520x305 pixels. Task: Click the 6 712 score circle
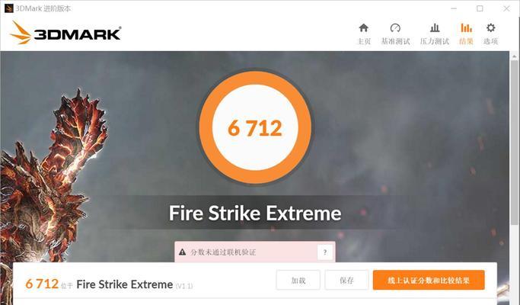point(255,127)
